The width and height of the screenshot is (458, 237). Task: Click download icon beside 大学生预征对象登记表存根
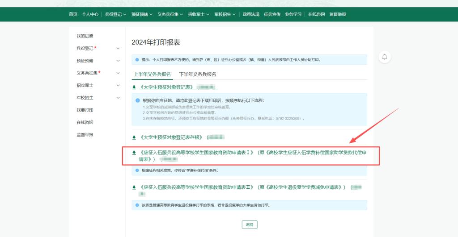pos(134,137)
